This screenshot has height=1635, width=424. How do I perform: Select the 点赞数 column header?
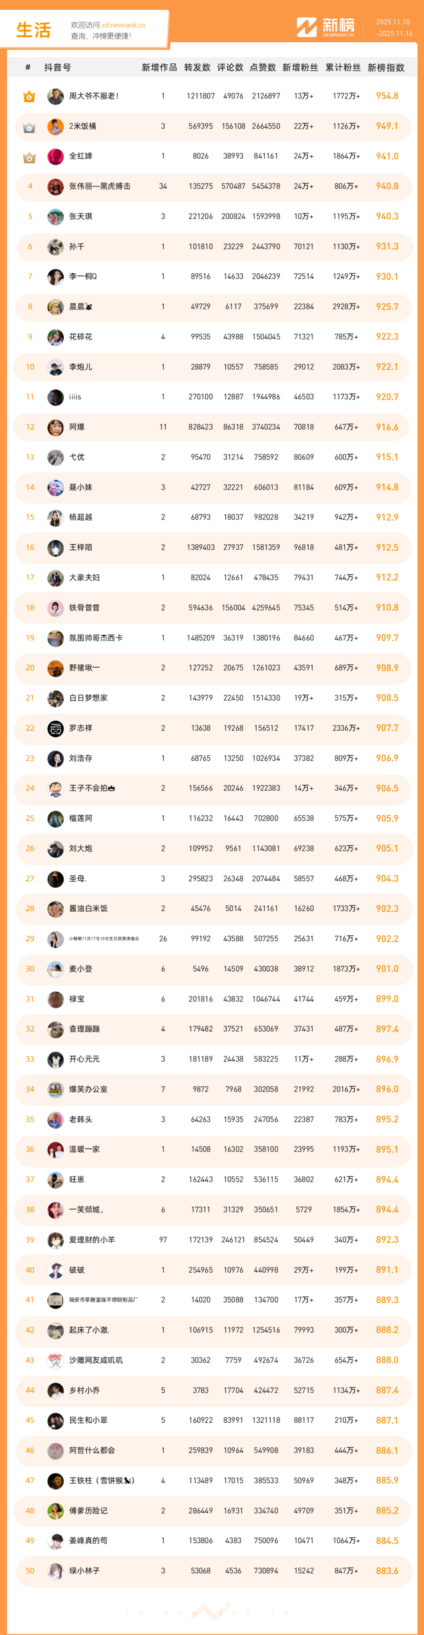(262, 67)
